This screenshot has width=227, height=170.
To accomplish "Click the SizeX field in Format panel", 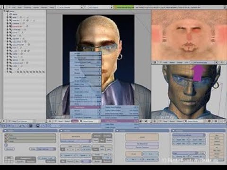I will pos(180,140).
